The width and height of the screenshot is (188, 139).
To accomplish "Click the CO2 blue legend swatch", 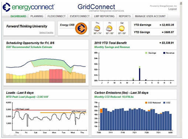I will pos(164,103).
